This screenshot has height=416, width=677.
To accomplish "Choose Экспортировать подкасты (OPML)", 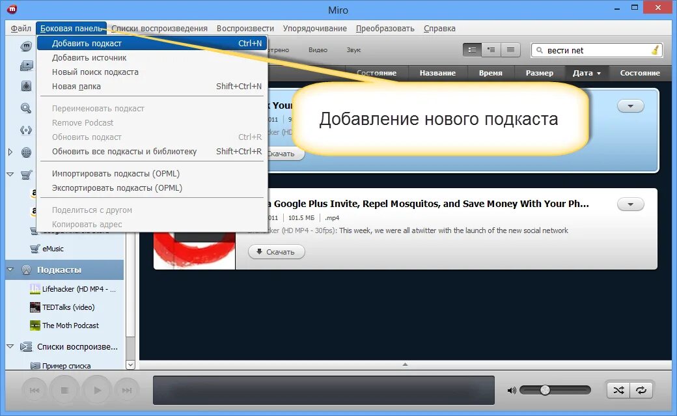I will point(152,187).
